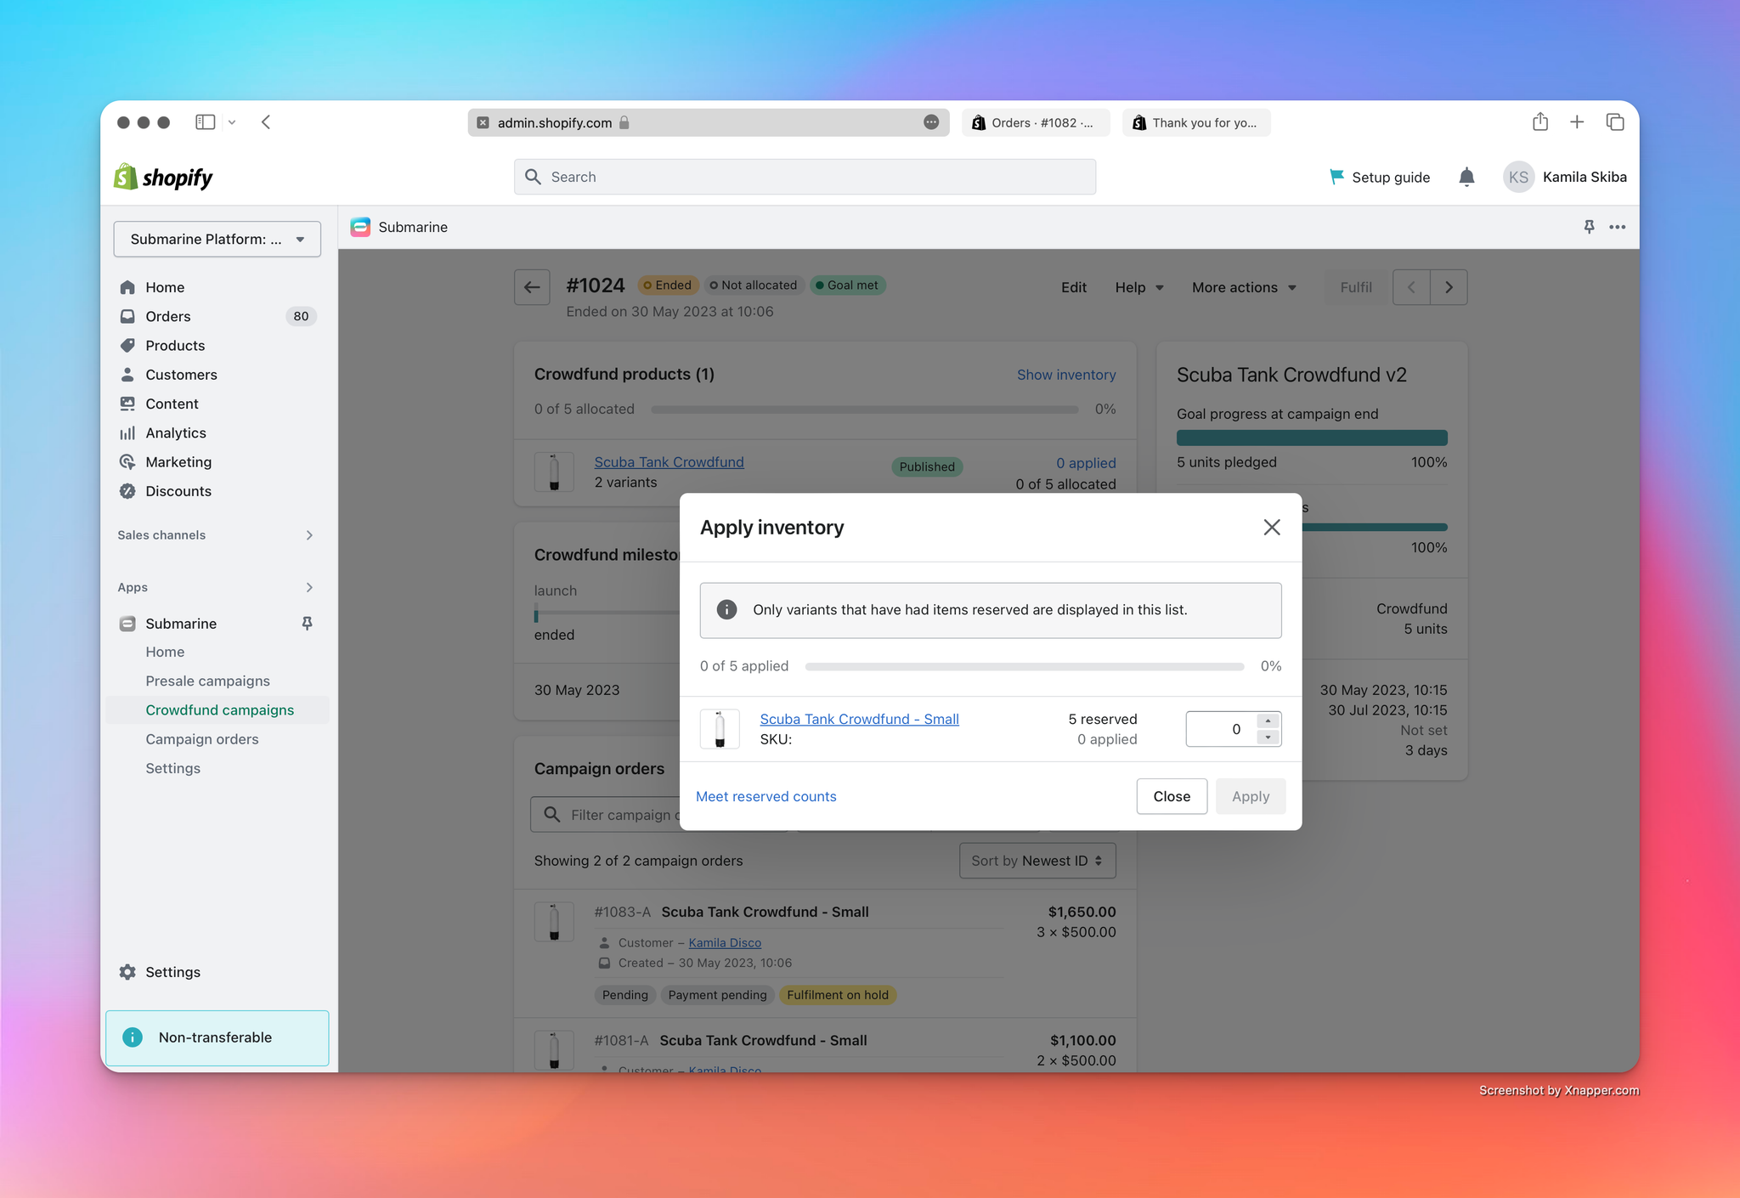1740x1198 pixels.
Task: Click the Apply button in dialog
Action: pos(1251,796)
